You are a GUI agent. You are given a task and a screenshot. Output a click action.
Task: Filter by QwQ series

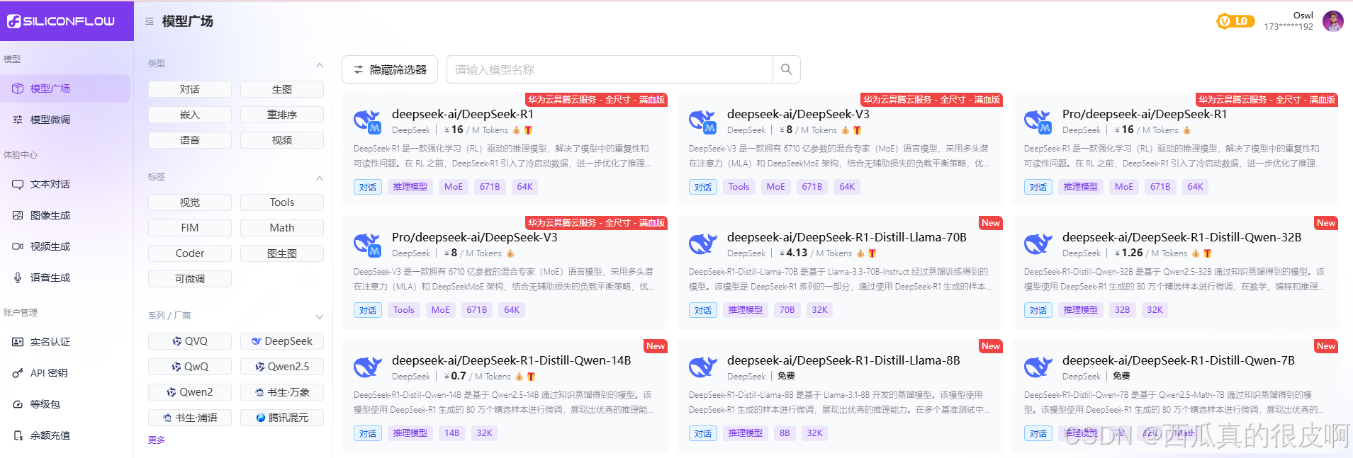pos(190,367)
